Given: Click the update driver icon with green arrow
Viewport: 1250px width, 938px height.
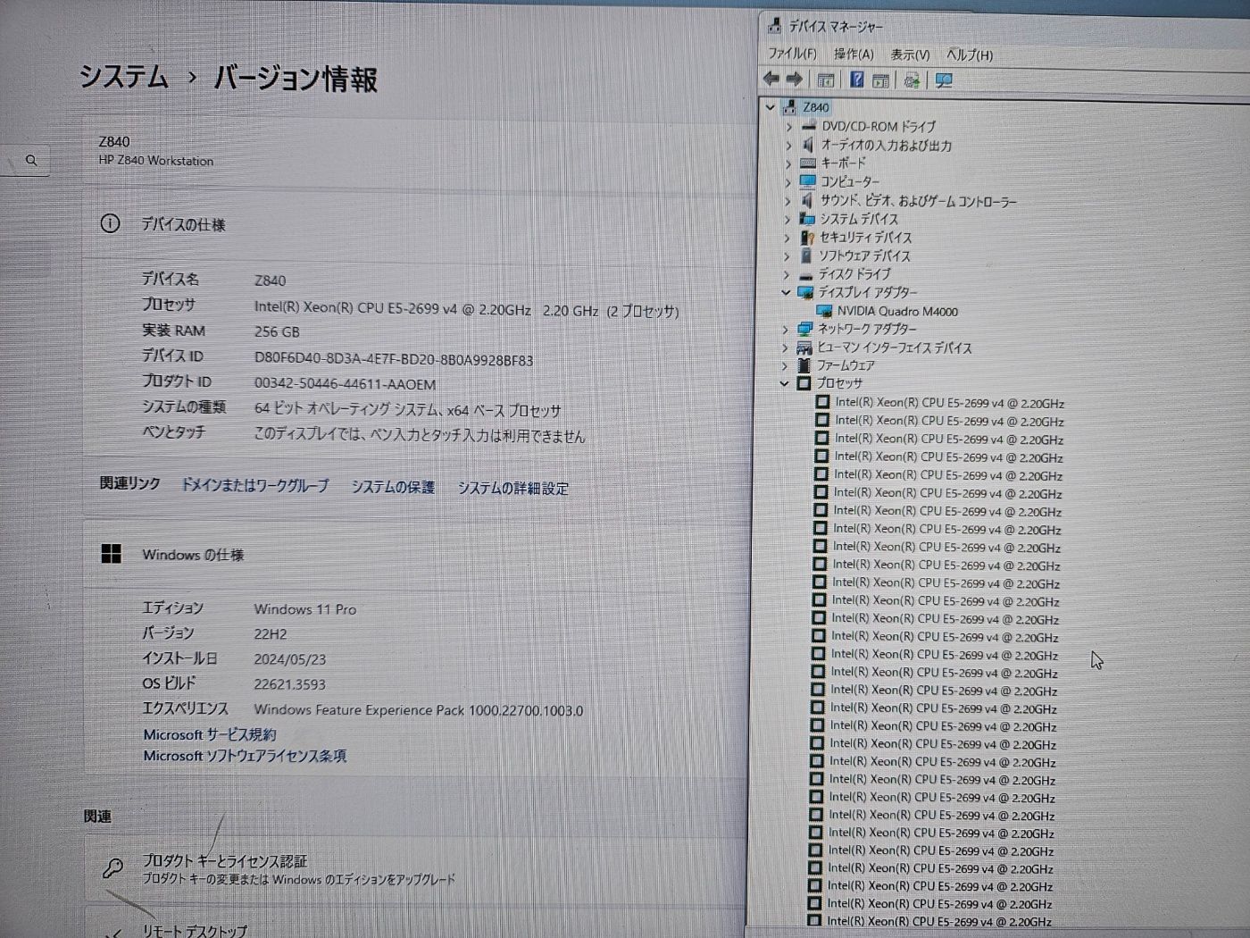Looking at the screenshot, I should [x=912, y=80].
